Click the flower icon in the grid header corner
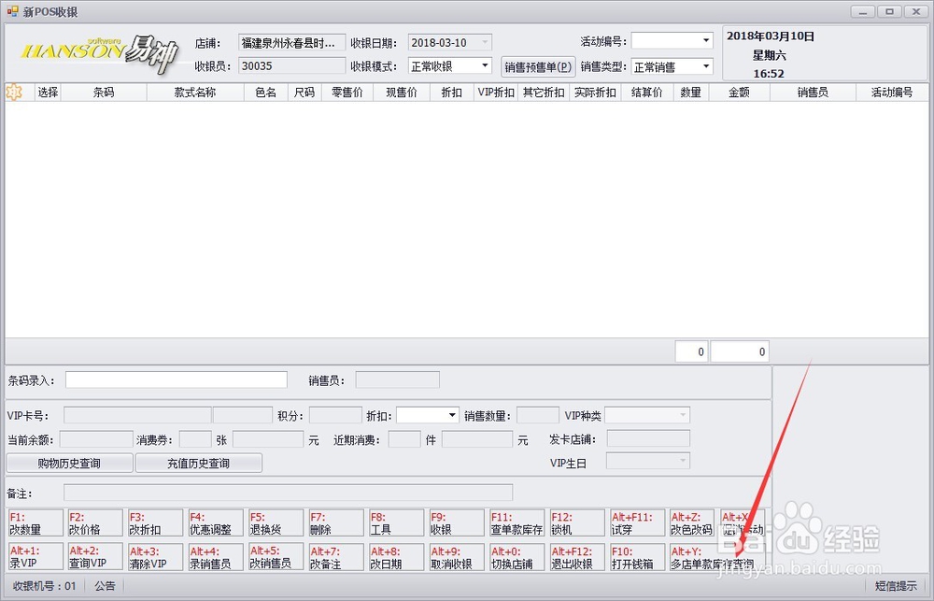The image size is (934, 601). coord(13,92)
